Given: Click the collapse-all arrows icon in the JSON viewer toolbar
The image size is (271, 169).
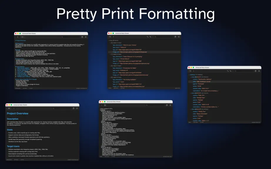Looking at the screenshot, I should tap(150, 37).
